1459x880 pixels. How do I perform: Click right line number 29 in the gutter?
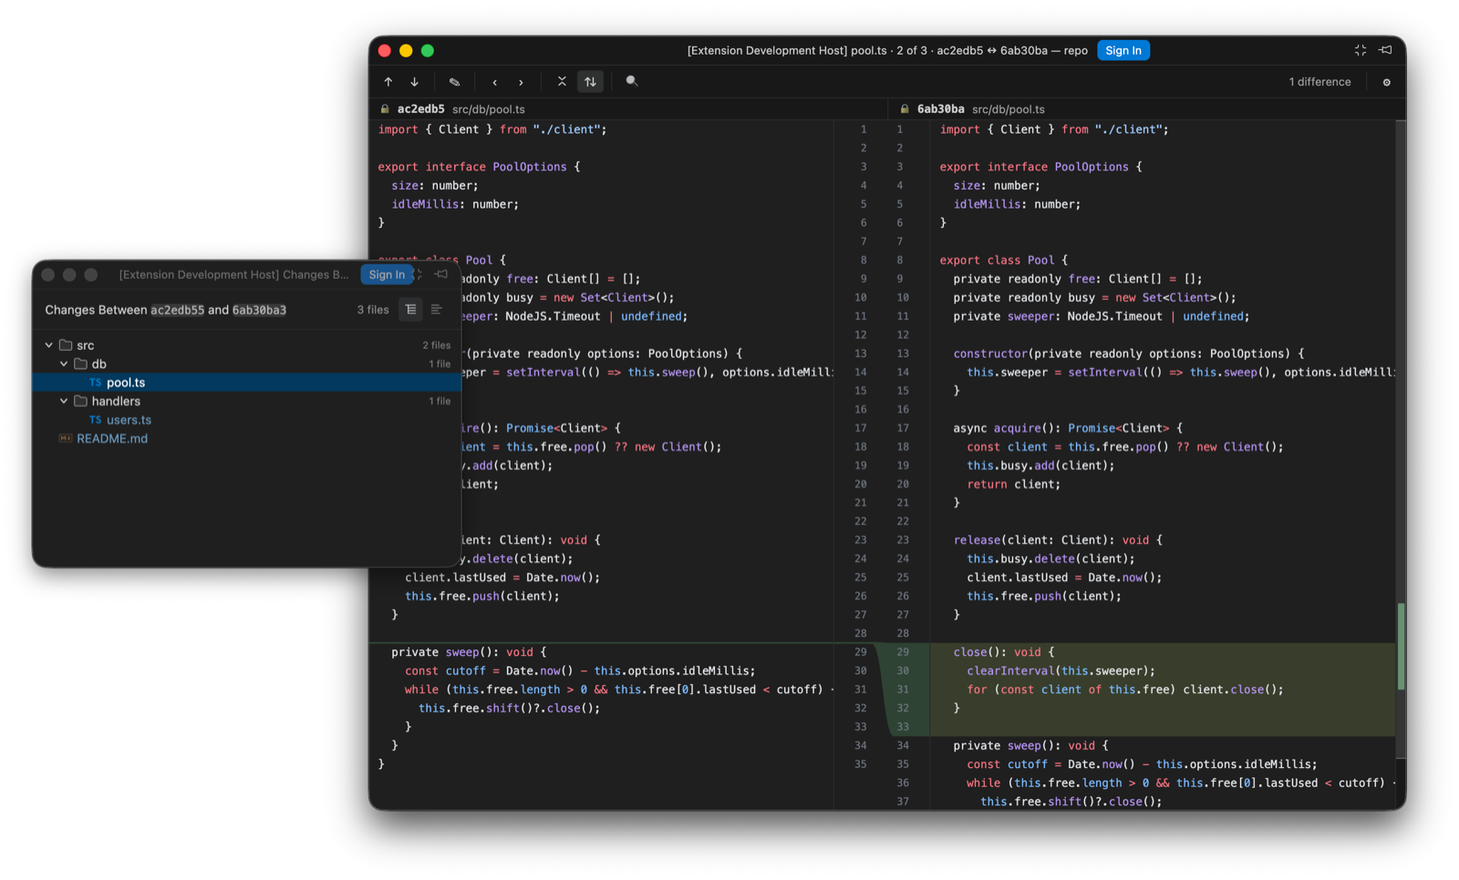902,652
